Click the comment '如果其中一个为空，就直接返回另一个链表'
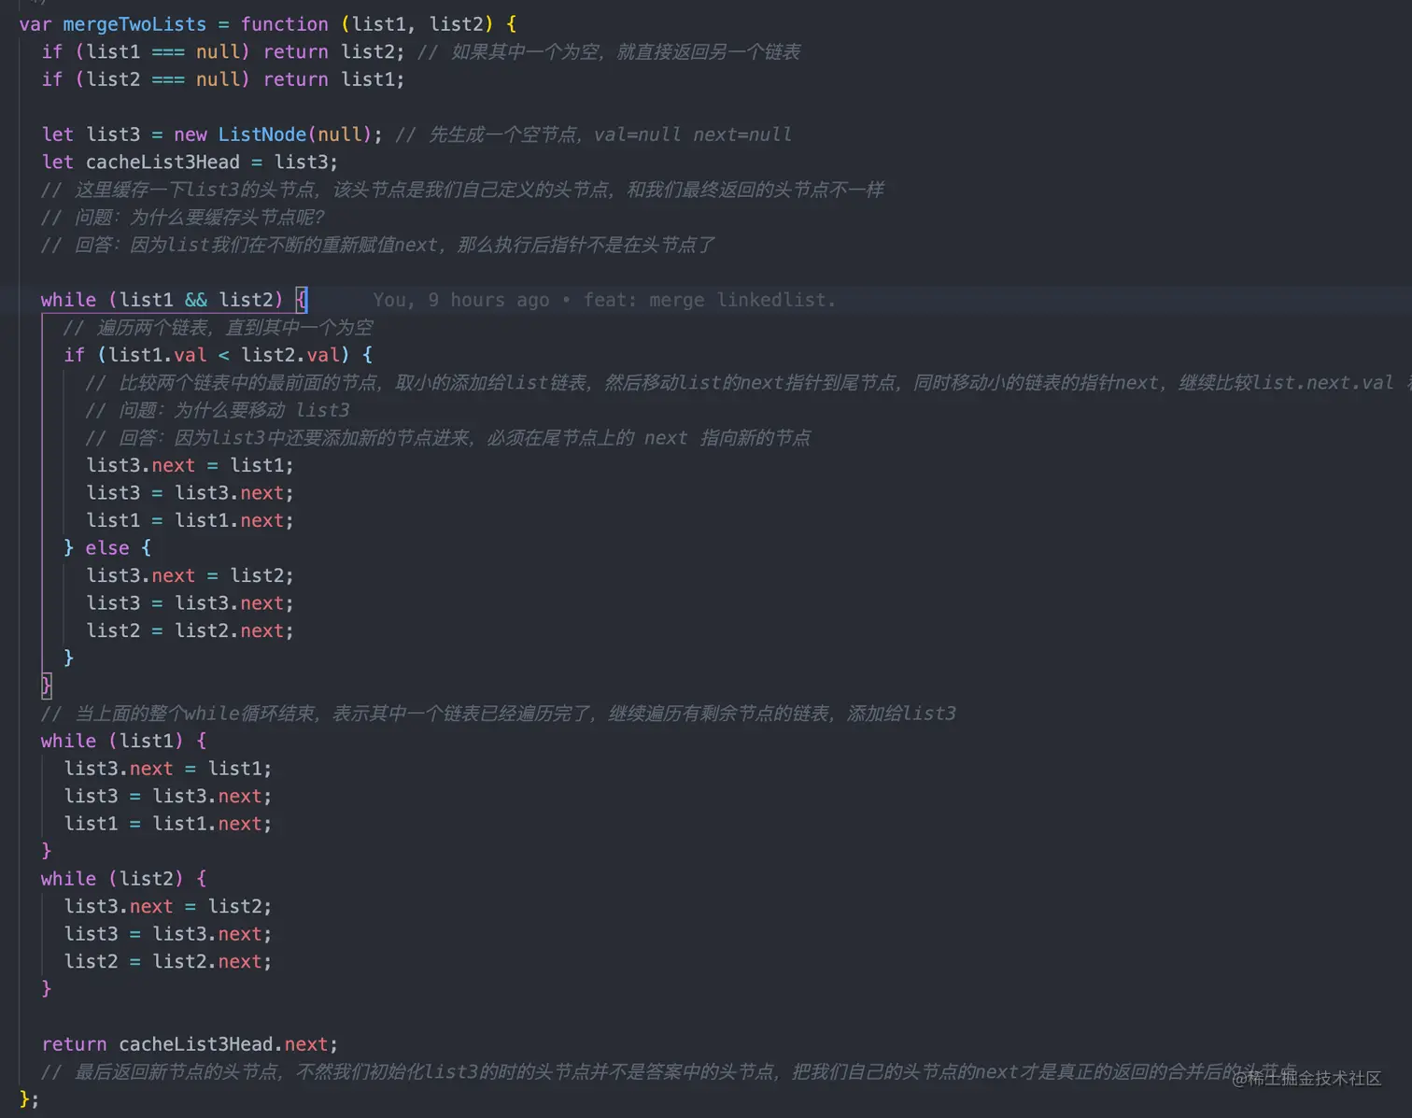The width and height of the screenshot is (1412, 1118). click(x=609, y=52)
